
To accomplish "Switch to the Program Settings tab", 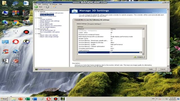I will (94, 24).
